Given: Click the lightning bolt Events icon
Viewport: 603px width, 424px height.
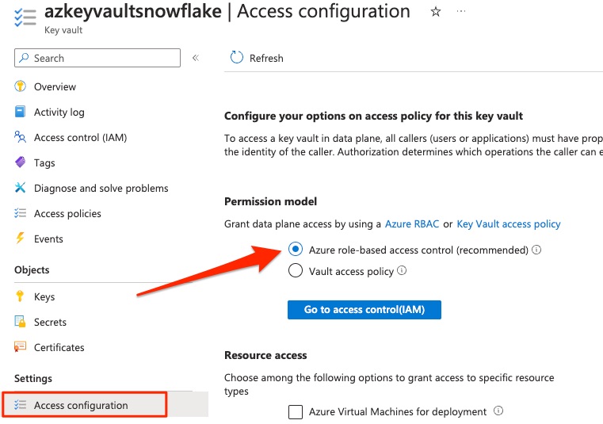Looking at the screenshot, I should point(21,239).
